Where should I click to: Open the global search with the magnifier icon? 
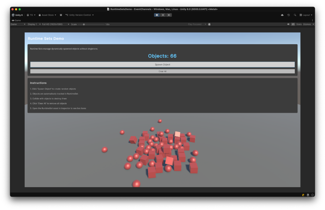[295, 15]
